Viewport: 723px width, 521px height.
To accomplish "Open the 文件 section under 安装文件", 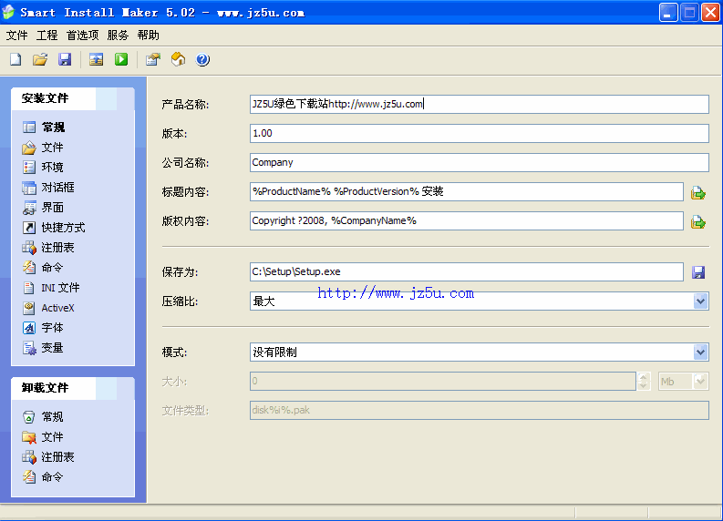I will 43,148.
